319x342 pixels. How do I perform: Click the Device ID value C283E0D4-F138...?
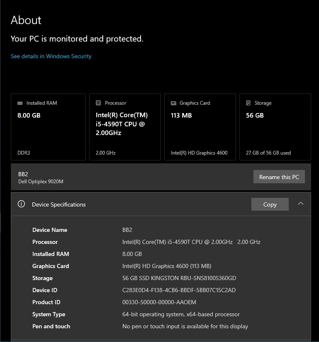[179, 290]
